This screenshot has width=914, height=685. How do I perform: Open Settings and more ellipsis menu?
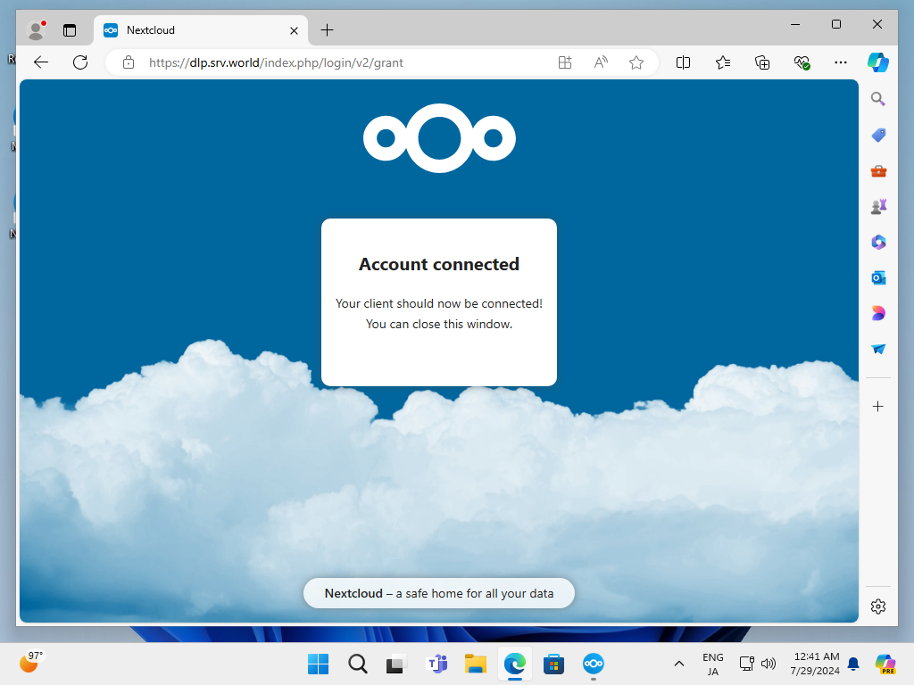[841, 62]
